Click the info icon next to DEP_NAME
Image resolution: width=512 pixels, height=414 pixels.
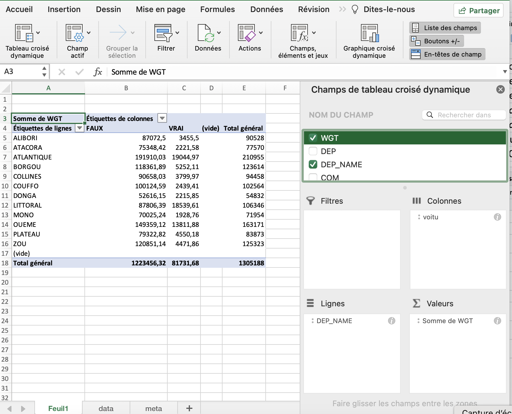(x=391, y=321)
